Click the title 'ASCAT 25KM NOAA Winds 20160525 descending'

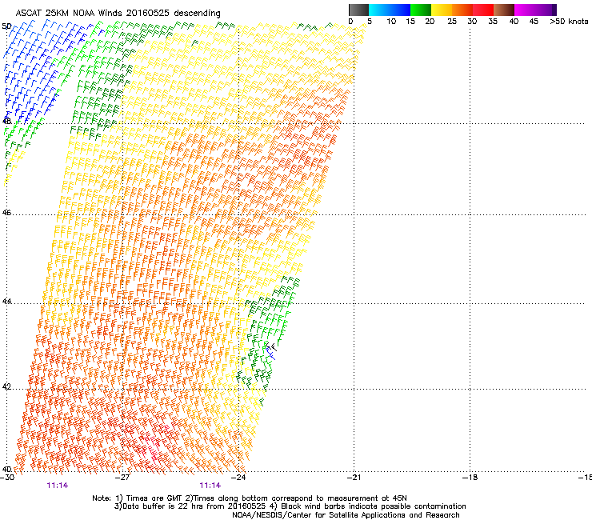tap(118, 14)
